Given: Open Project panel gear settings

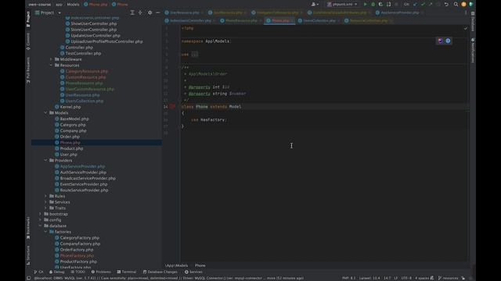Looking at the screenshot, I should click(x=150, y=12).
